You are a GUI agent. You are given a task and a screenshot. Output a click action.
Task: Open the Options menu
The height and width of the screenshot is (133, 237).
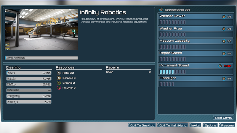[x=210, y=125]
